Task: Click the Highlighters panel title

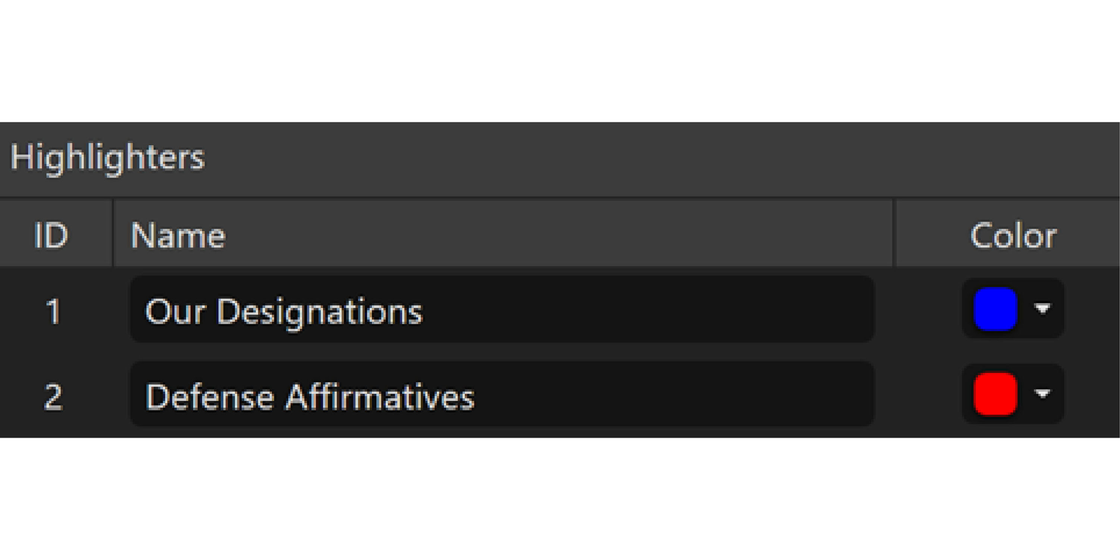Action: 107,157
